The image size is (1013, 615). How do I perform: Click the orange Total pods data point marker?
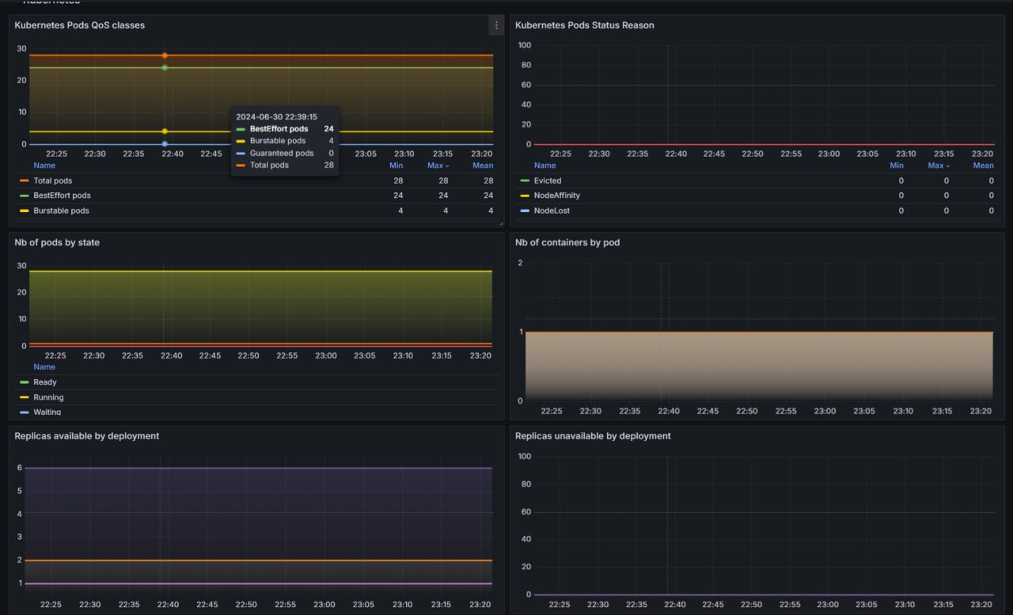pos(165,55)
